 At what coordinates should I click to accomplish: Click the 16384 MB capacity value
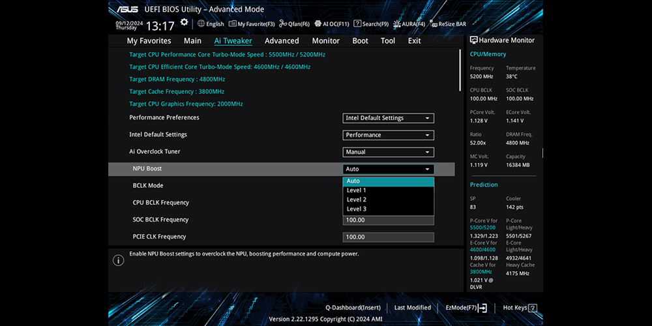tap(518, 165)
